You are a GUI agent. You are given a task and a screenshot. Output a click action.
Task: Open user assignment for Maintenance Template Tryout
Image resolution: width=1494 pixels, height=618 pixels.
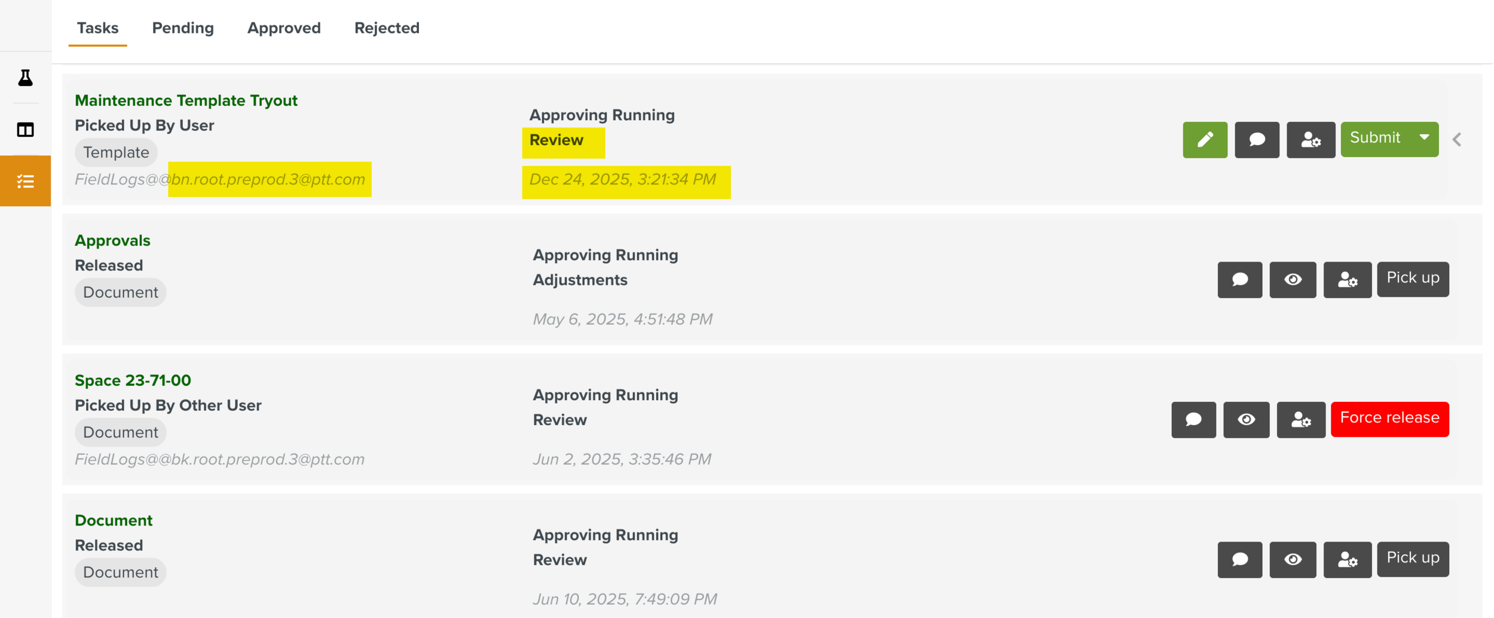(1310, 140)
